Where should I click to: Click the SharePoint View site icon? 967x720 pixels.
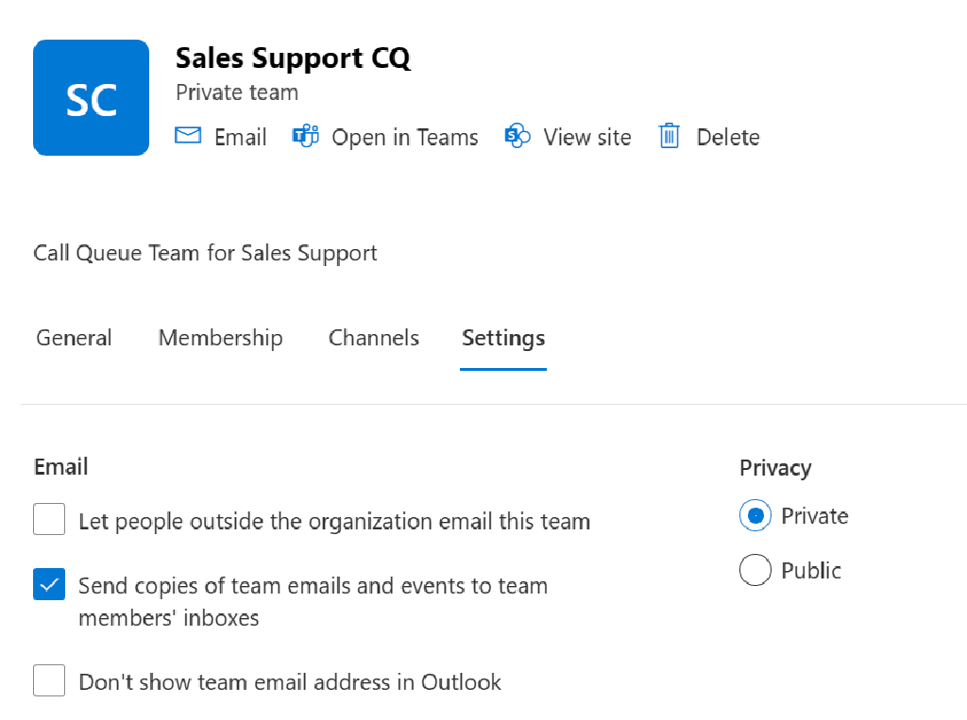tap(517, 136)
